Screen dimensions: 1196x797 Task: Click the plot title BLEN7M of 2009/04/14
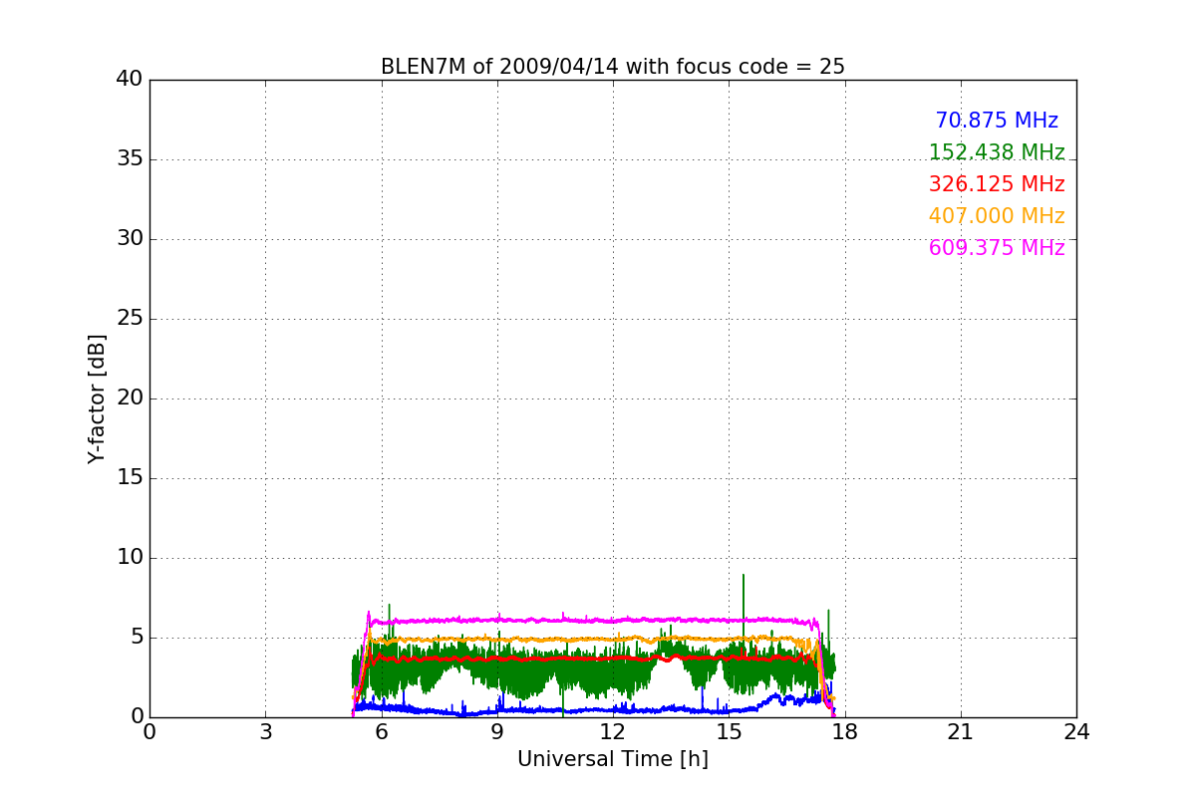[x=612, y=67]
